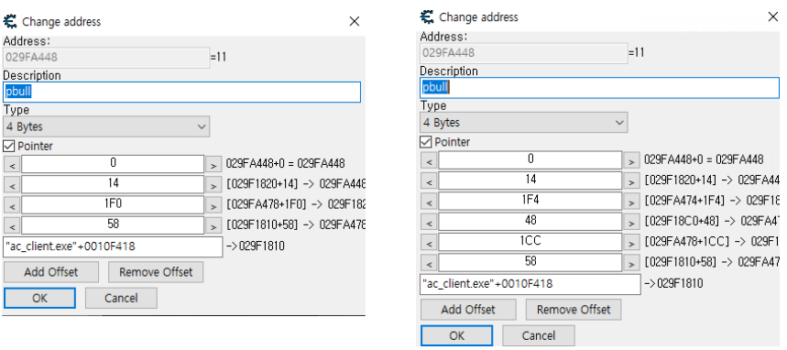Increase offset 14 in left dialog
The image size is (787, 350).
tap(213, 184)
